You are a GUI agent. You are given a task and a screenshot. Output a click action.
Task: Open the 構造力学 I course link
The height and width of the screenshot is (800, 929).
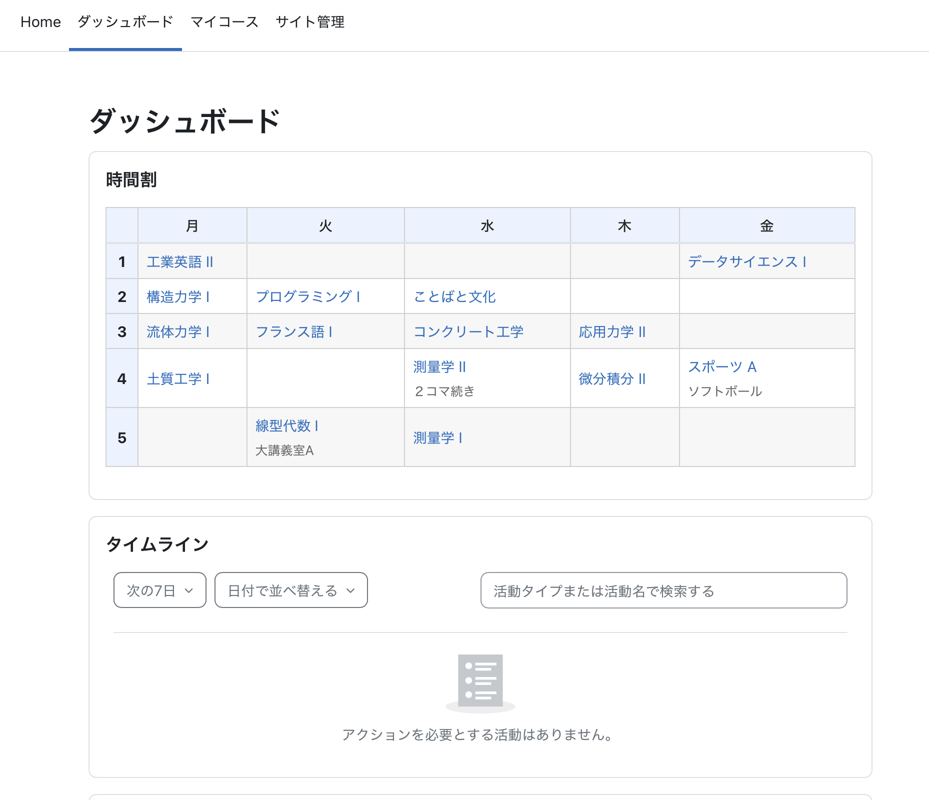pos(178,297)
